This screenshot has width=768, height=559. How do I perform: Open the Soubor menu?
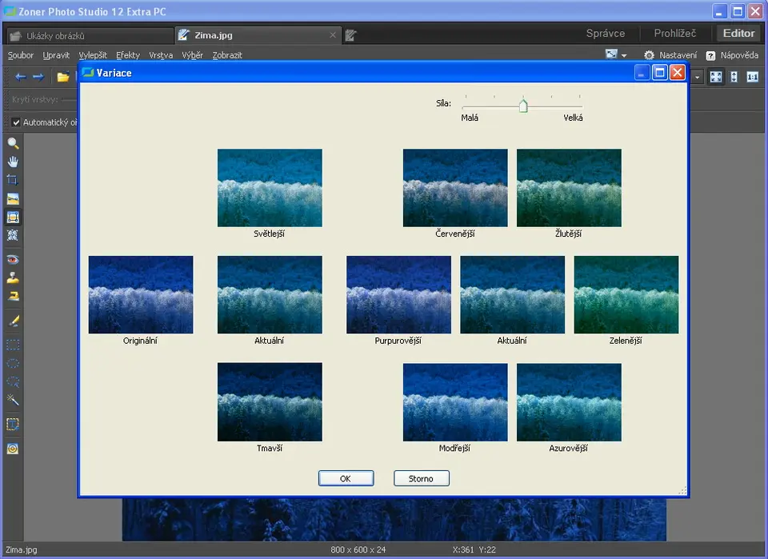tap(21, 55)
